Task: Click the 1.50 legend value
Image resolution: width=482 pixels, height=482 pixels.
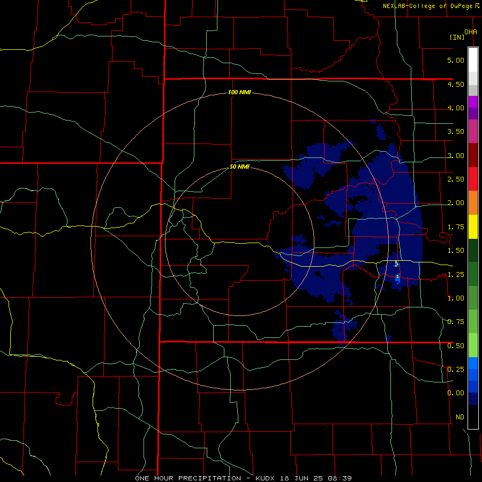Action: tap(456, 251)
